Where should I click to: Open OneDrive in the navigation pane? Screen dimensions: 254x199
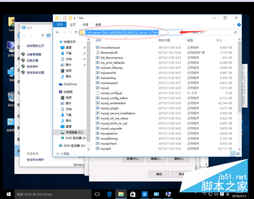(68, 84)
